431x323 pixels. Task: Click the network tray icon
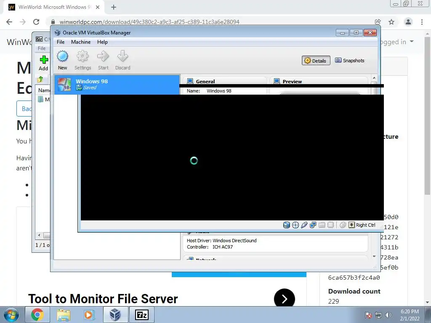[x=378, y=315]
